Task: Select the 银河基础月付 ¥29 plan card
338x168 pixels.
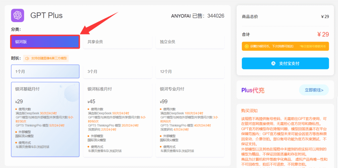Action: tap(45, 119)
